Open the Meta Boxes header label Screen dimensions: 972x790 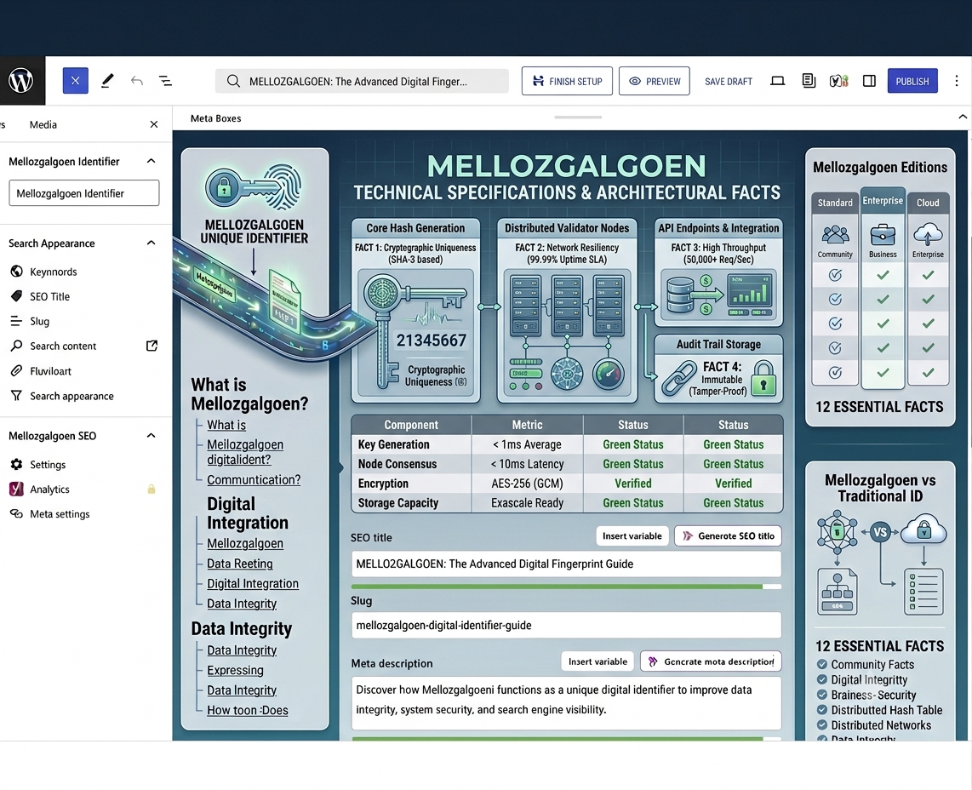[215, 118]
